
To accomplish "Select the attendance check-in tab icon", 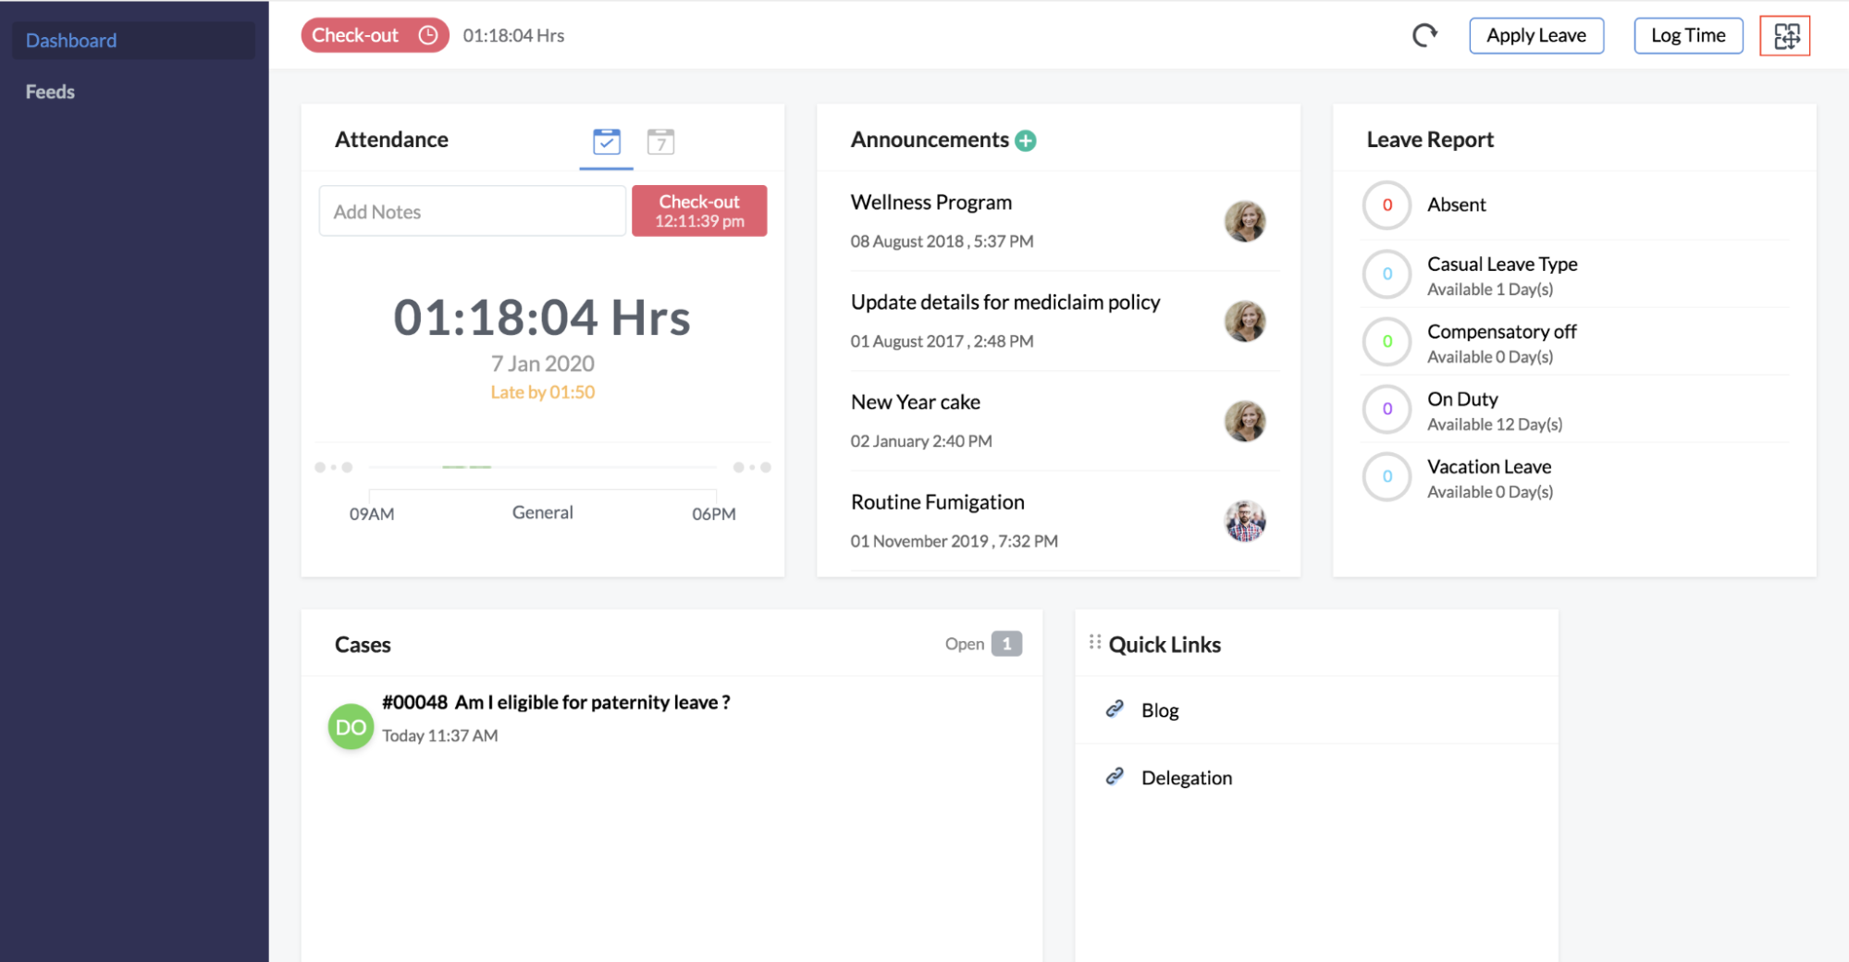I will pyautogui.click(x=606, y=142).
